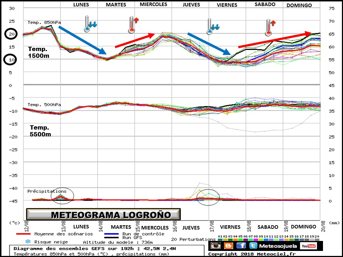
Task: Open the Twitter bird icon
Action: click(x=253, y=246)
